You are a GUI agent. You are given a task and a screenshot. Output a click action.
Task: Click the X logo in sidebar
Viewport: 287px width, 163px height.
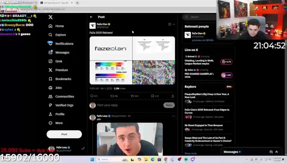click(x=51, y=17)
